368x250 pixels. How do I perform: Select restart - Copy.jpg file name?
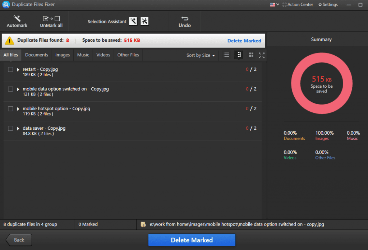click(x=40, y=69)
